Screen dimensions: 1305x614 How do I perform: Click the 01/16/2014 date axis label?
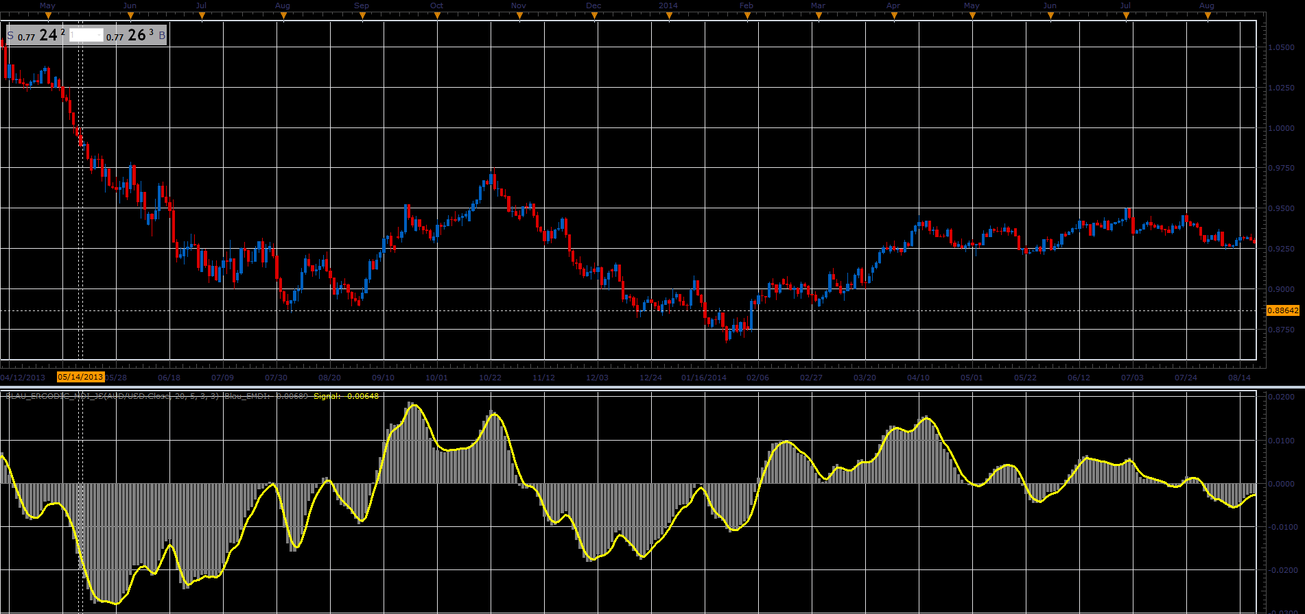tap(704, 378)
